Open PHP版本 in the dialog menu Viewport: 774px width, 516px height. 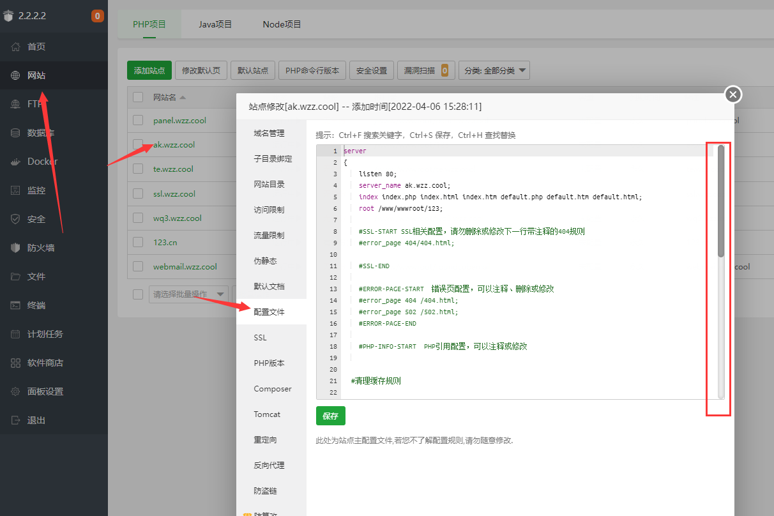click(271, 363)
